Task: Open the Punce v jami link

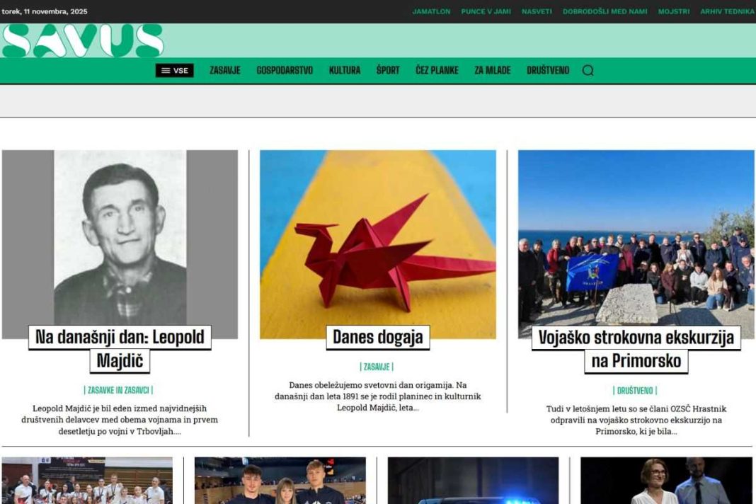Action: tap(486, 11)
